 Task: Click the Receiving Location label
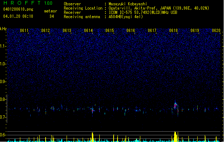(83, 8)
